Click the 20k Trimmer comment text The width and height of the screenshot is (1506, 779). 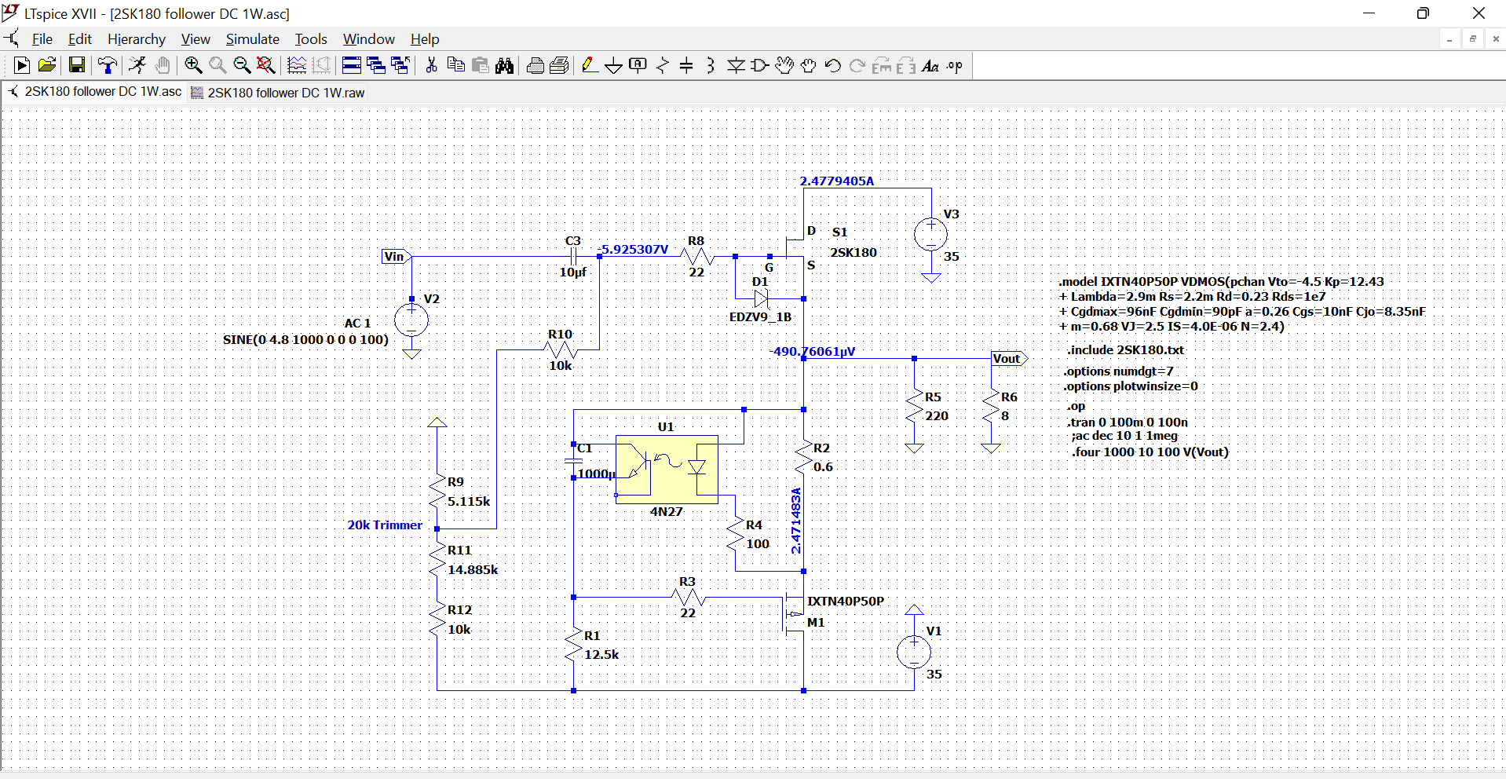pos(385,525)
